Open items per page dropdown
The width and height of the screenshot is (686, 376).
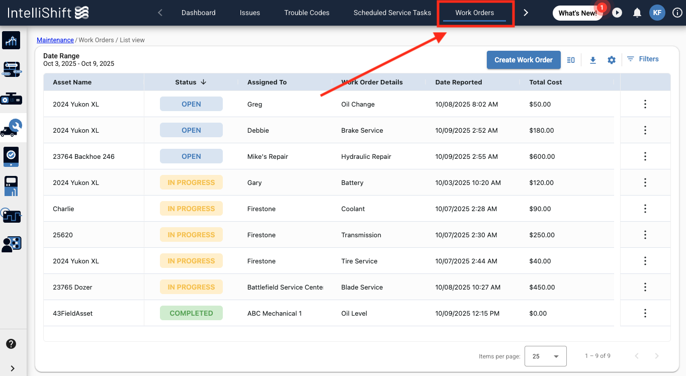(x=546, y=356)
